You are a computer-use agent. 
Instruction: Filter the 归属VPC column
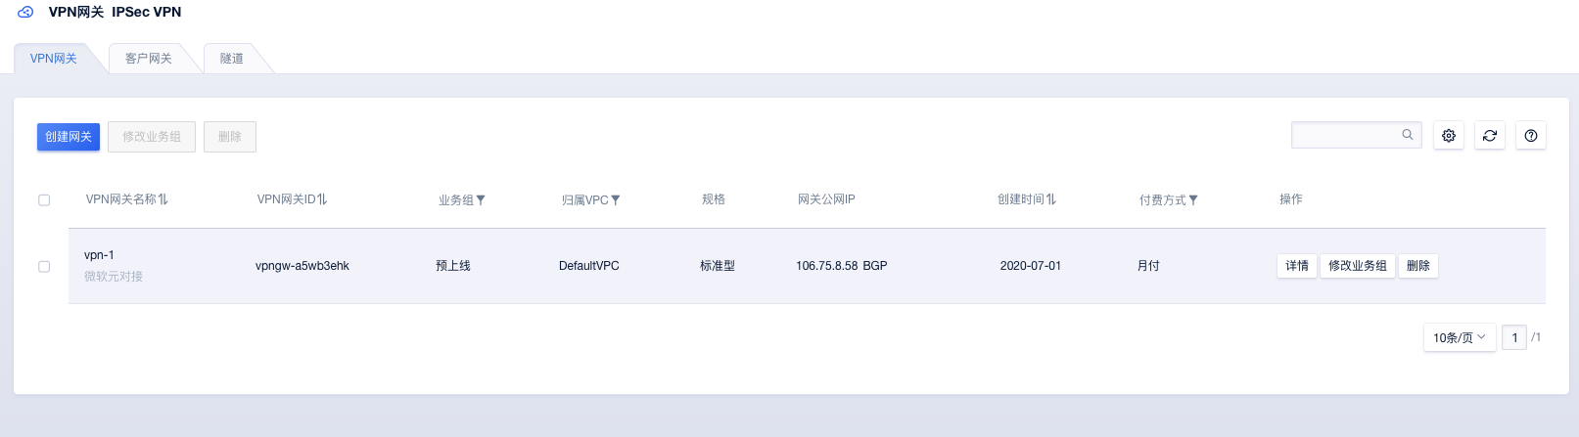pyautogui.click(x=616, y=200)
